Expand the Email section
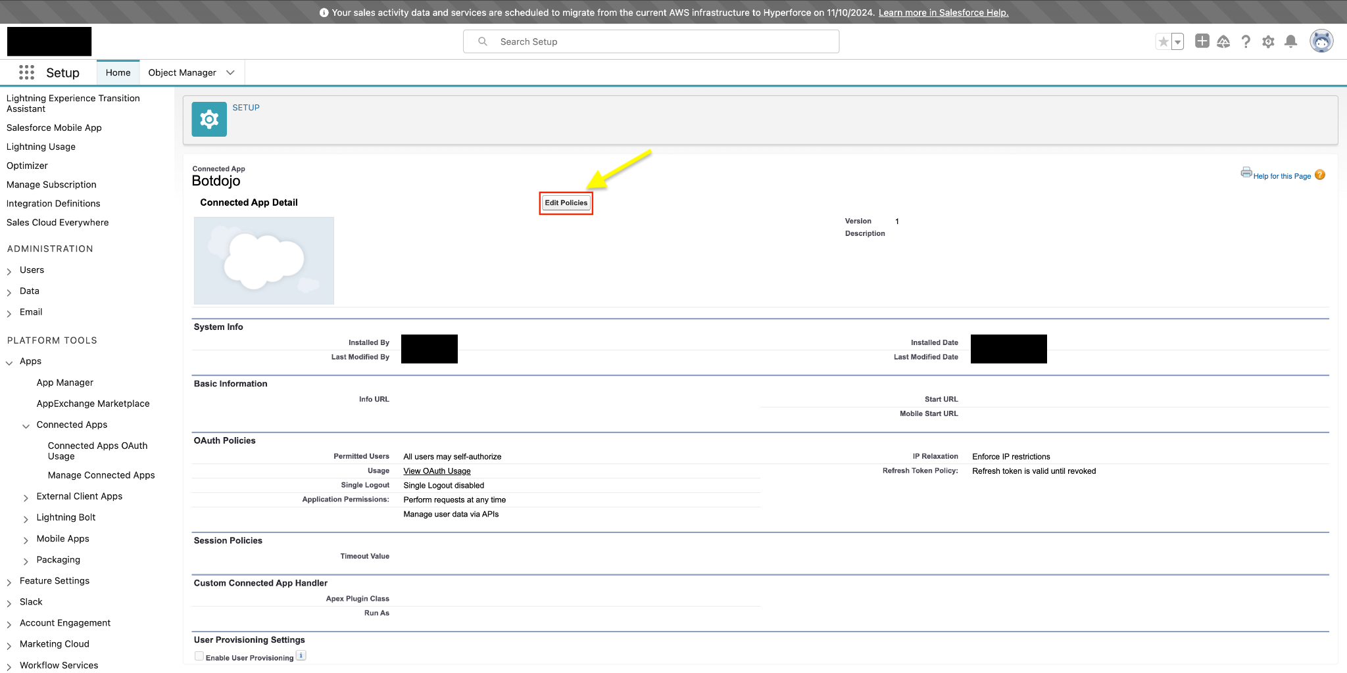This screenshot has height=673, width=1347. [9, 313]
